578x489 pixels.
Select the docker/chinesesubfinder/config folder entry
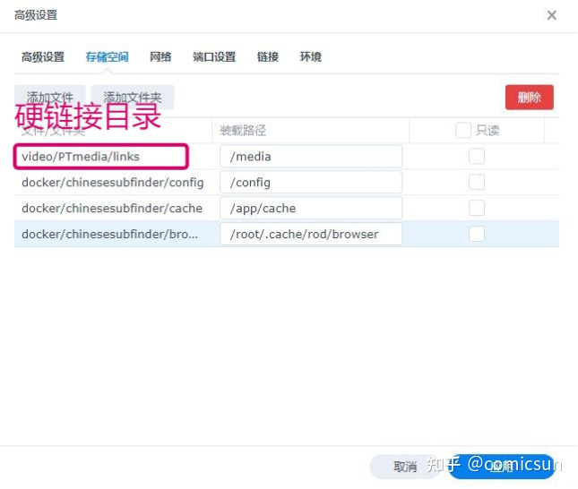(112, 183)
